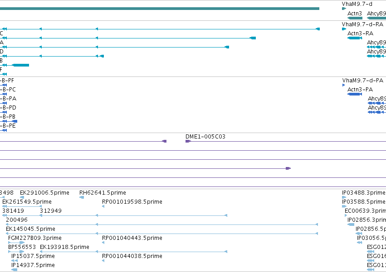The image size is (386, 272).
Task: Select the IP03488.3prime EST marker
Action: (344, 197)
